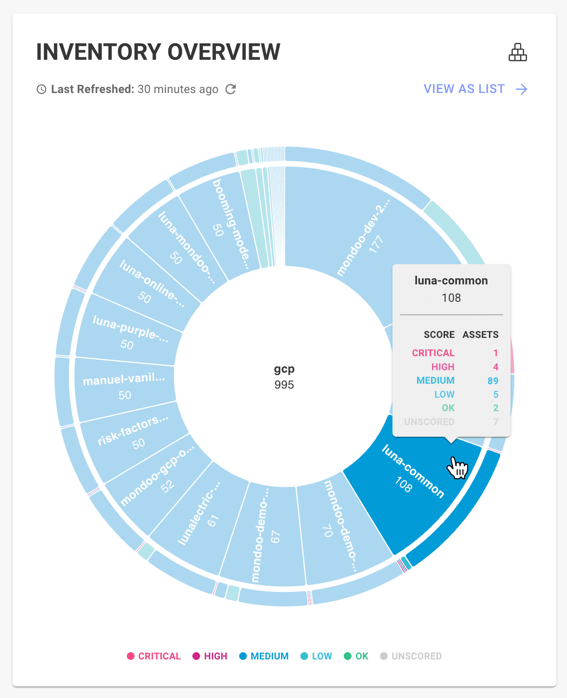Open the View As List link
This screenshot has height=698, width=567.
[464, 89]
